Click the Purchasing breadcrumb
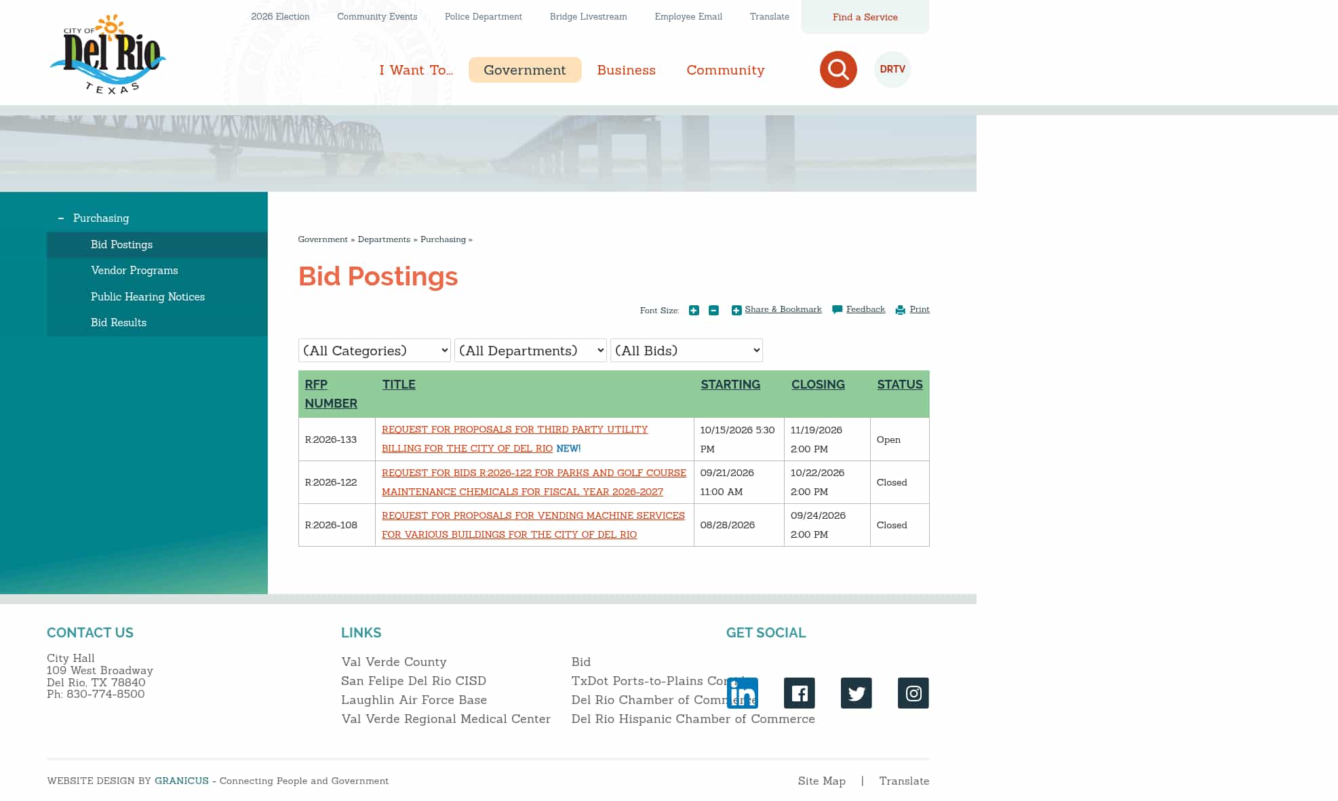Screen dimensions: 1338x801 443,239
